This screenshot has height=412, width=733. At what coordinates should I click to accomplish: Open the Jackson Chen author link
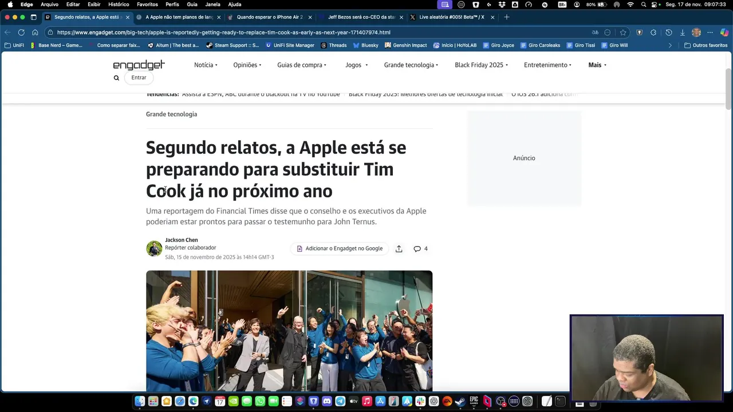[182, 240]
